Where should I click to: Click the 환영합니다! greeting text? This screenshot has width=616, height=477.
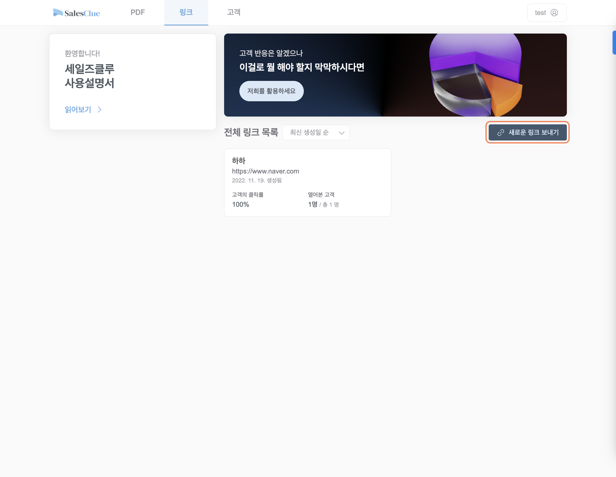[x=82, y=54]
